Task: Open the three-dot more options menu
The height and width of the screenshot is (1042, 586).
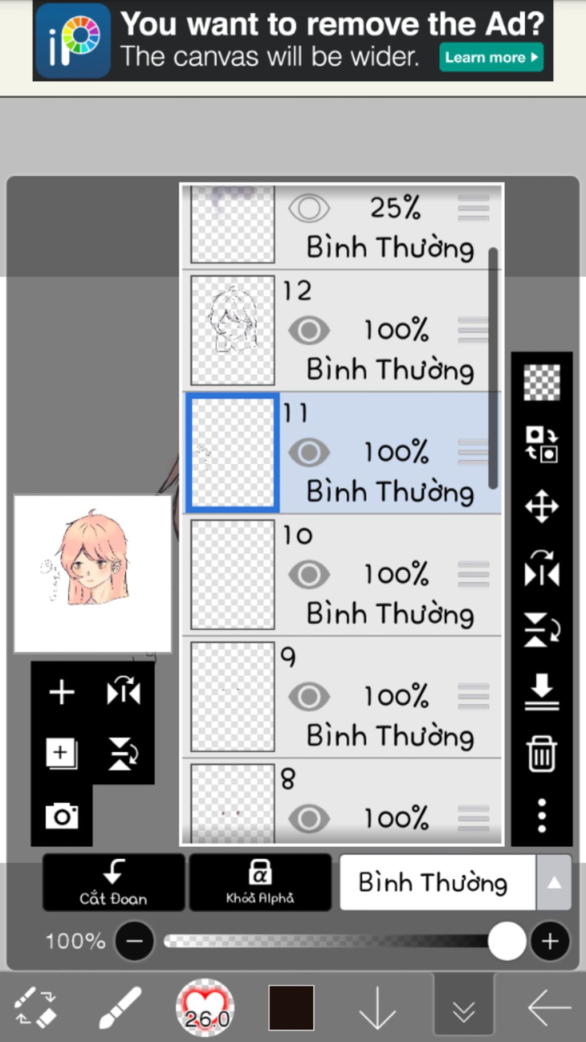Action: coord(541,815)
